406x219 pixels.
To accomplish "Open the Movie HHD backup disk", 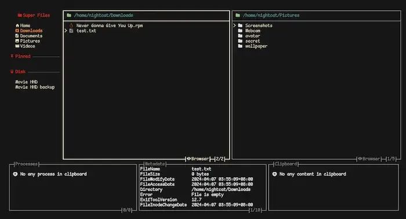I will 35,87.
